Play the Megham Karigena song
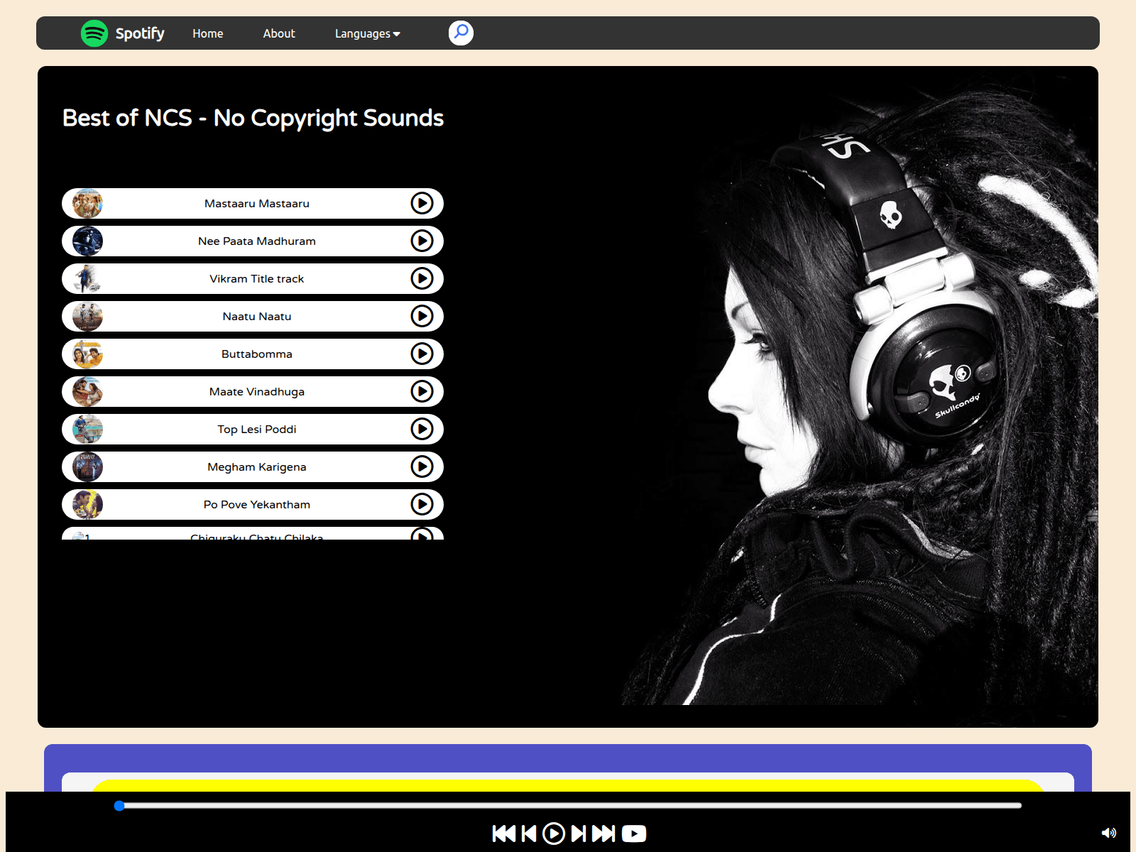This screenshot has width=1136, height=852. click(422, 466)
